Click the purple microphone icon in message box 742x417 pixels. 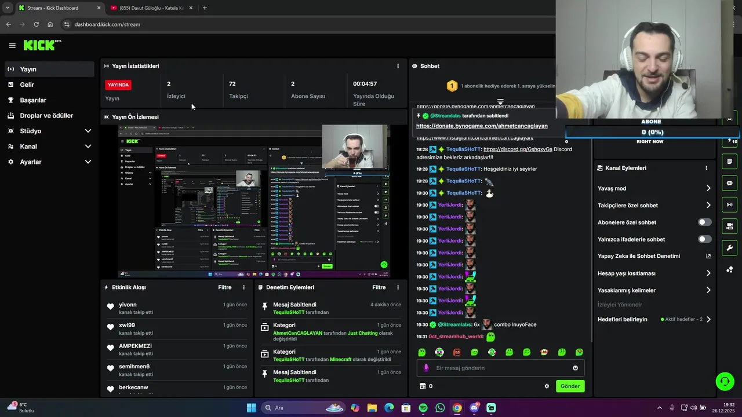pos(426,368)
